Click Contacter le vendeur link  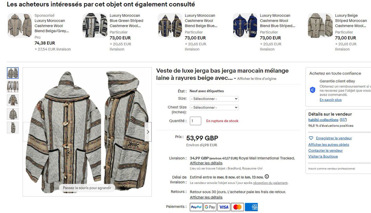pos(326,150)
